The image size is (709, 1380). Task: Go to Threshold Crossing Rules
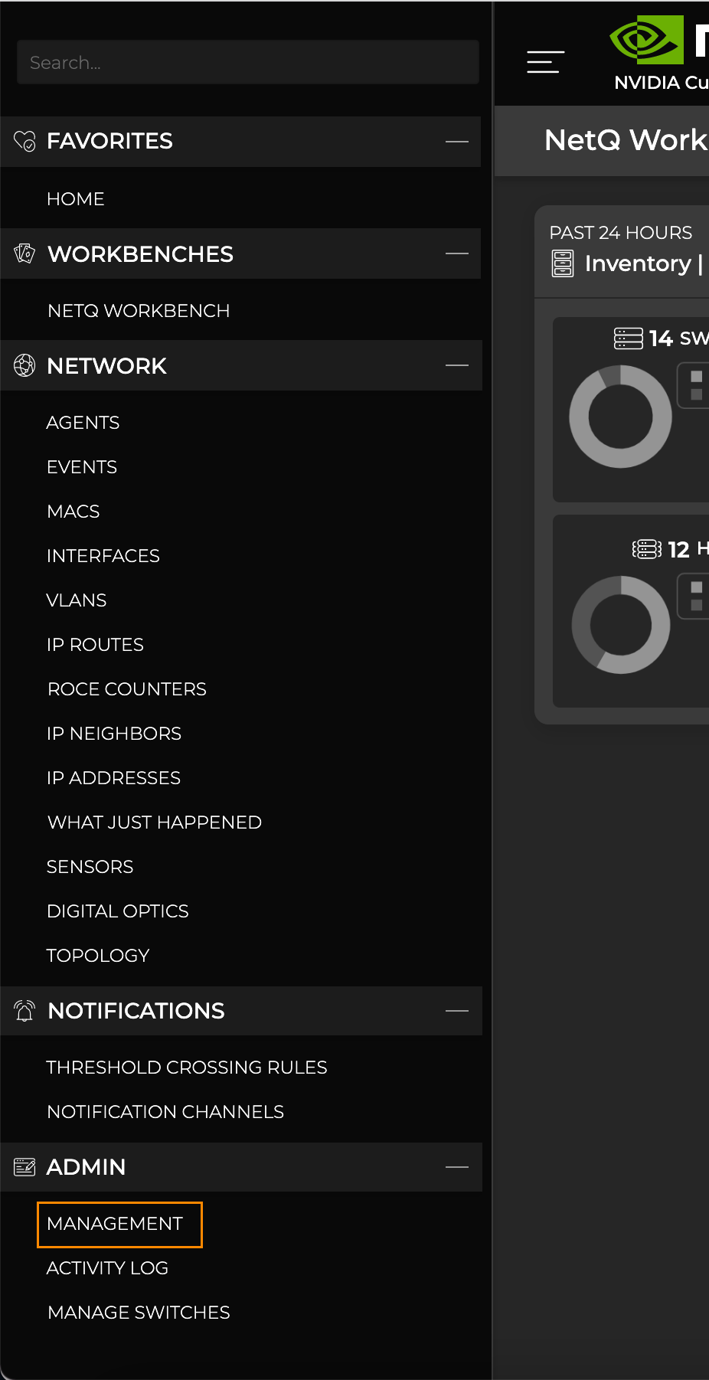point(187,1068)
